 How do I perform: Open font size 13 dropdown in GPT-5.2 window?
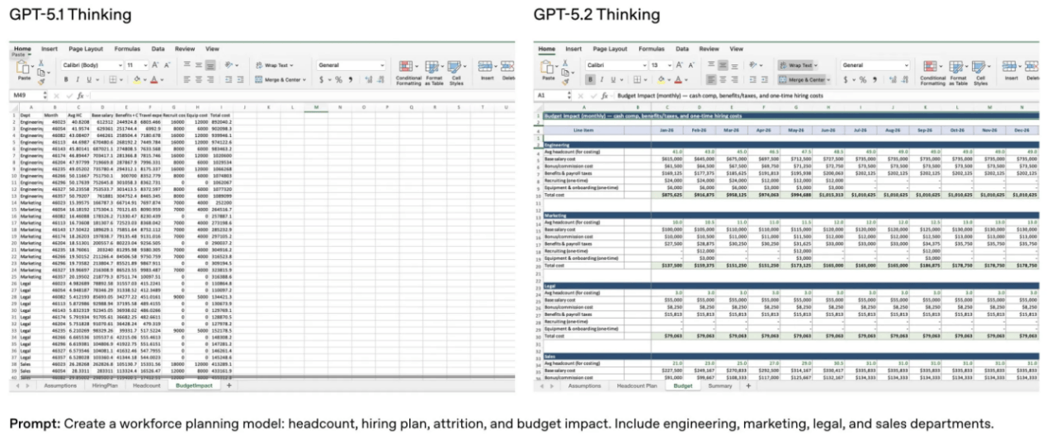669,65
